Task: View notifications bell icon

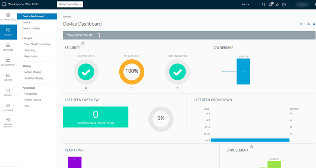Action: coord(271,4)
